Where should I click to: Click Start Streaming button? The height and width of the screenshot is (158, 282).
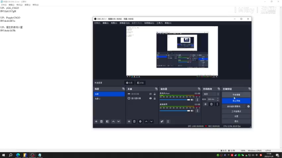(236, 94)
